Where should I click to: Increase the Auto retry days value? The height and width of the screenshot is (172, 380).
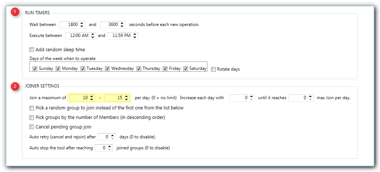tap(113, 135)
